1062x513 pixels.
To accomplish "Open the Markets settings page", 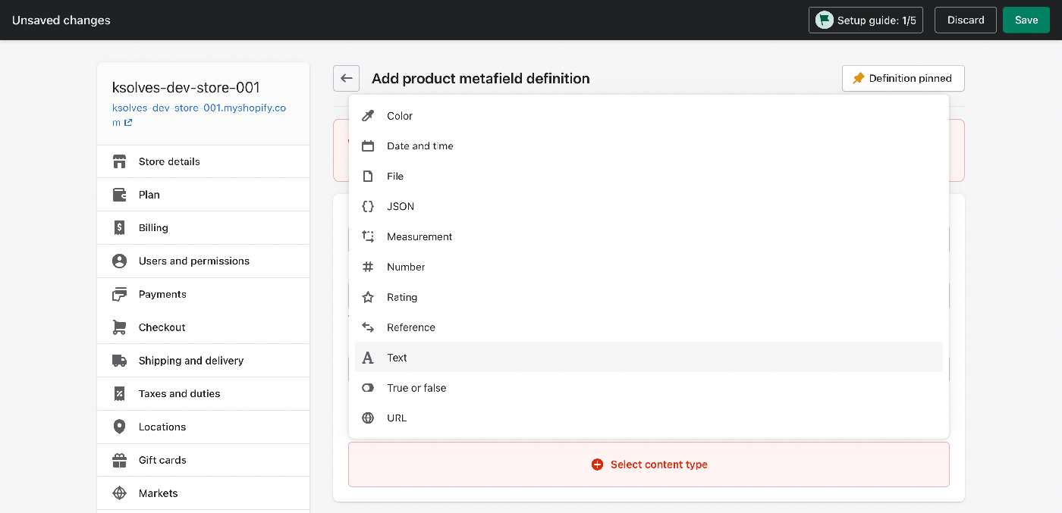I will pyautogui.click(x=203, y=493).
